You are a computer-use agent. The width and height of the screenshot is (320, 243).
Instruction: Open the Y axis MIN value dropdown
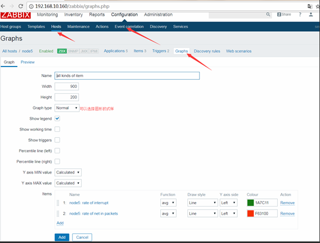[x=68, y=172]
